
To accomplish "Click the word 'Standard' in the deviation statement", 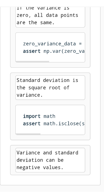I will coord(28,80).
